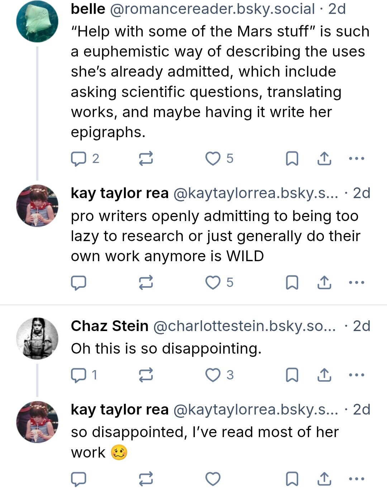Reply to kay's 'WILD' post
Screen dimensions: 387x493
[79, 283]
